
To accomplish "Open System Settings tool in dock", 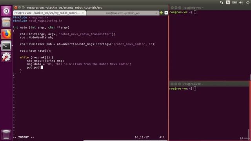I will (x=6, y=57).
